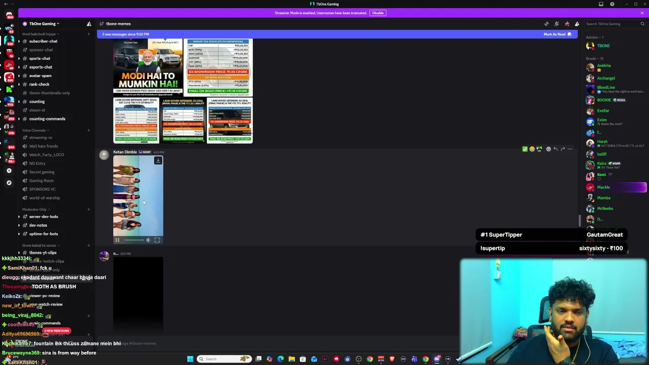Viewport: 649px width, 365px height.
Task: Open the Modi Hai To Mumkin Hai image
Action: (x=148, y=67)
